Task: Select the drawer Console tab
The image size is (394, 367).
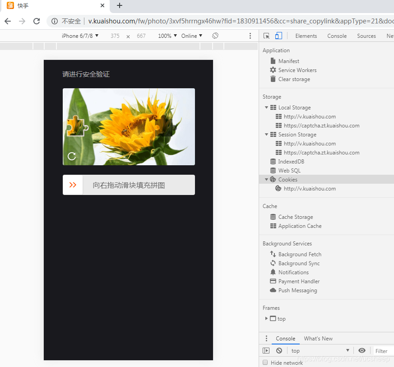Action: [x=285, y=339]
